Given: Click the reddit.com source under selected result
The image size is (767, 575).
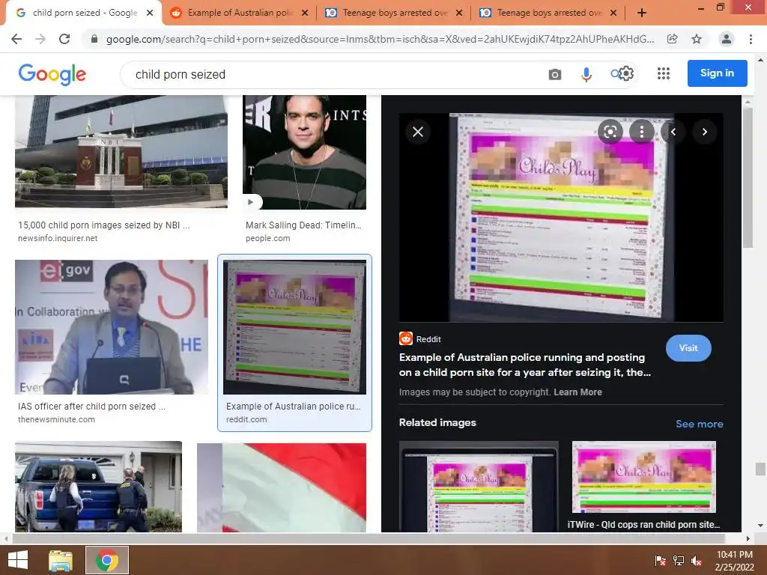Looking at the screenshot, I should point(246,419).
